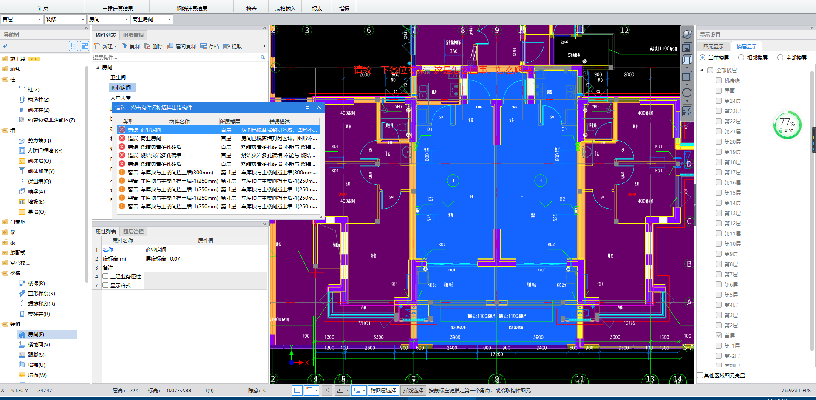816x400 pixels.
Task: Switch navigation tree to panel view icon
Action: 85,46
